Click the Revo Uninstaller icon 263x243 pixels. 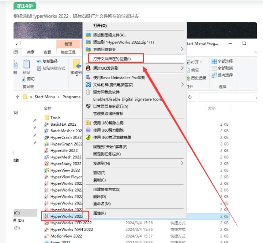[x=88, y=77]
